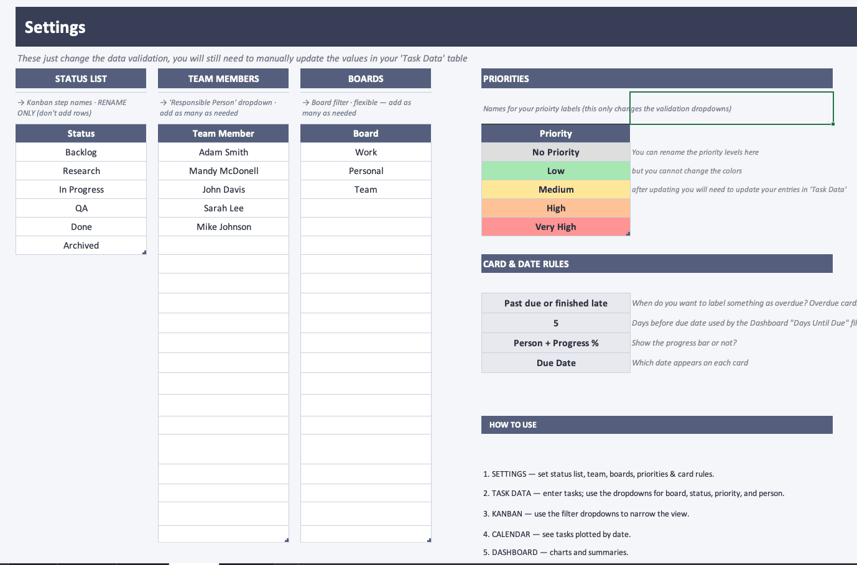Select the Archived status cell
Viewport: 857px width, 565px height.
click(81, 246)
